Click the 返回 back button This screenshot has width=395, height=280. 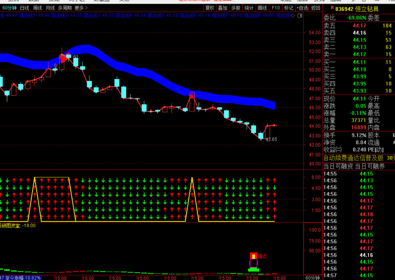[x=316, y=8]
